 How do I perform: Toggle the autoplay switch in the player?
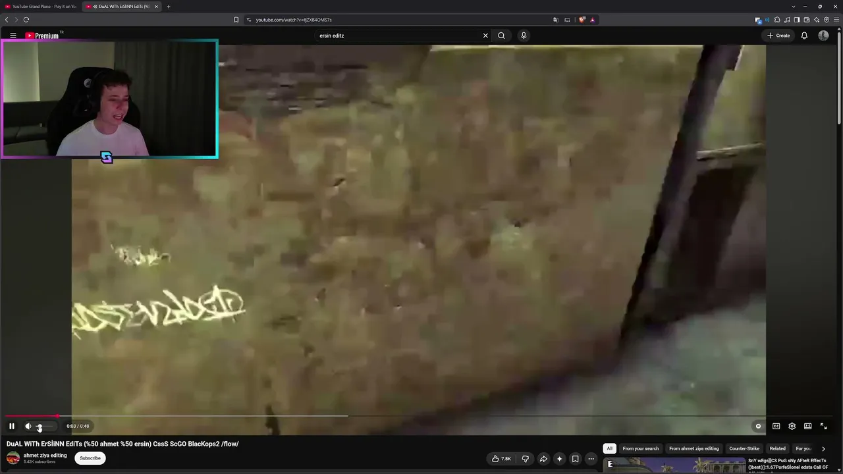coord(758,426)
